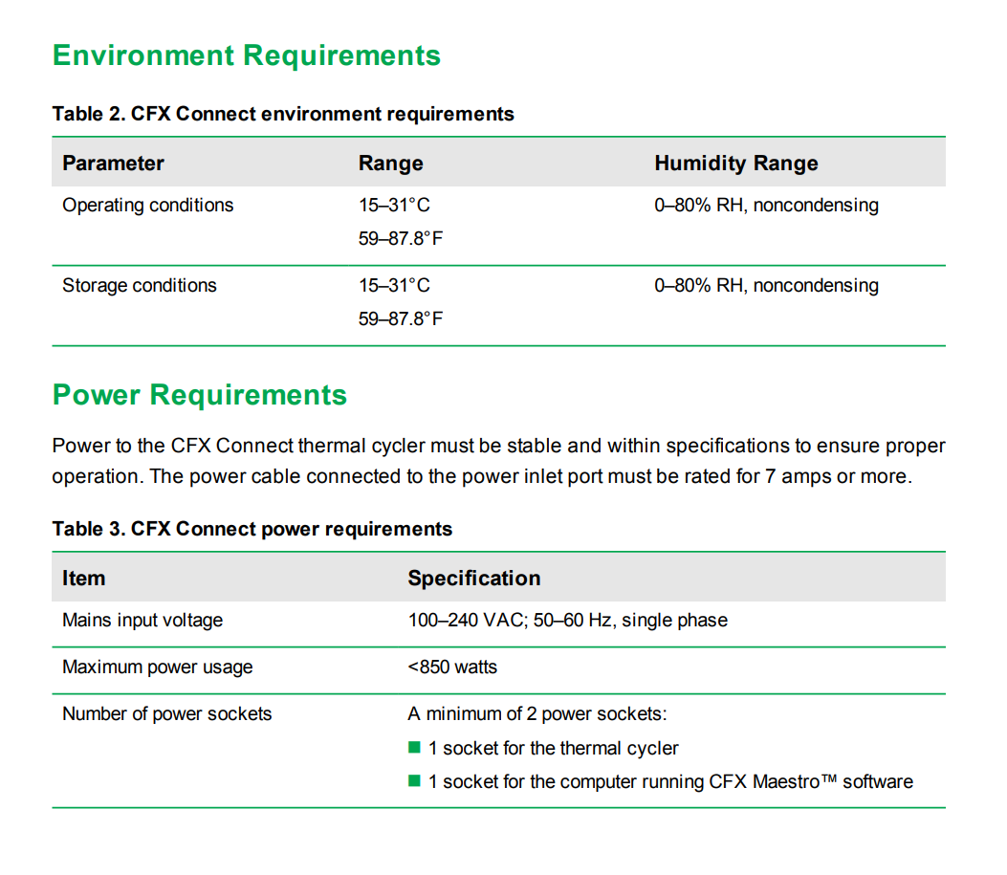This screenshot has width=1007, height=875.
Task: Select the Storage conditions humidity value "0–80% RH, noncondensing"
Action: [766, 285]
